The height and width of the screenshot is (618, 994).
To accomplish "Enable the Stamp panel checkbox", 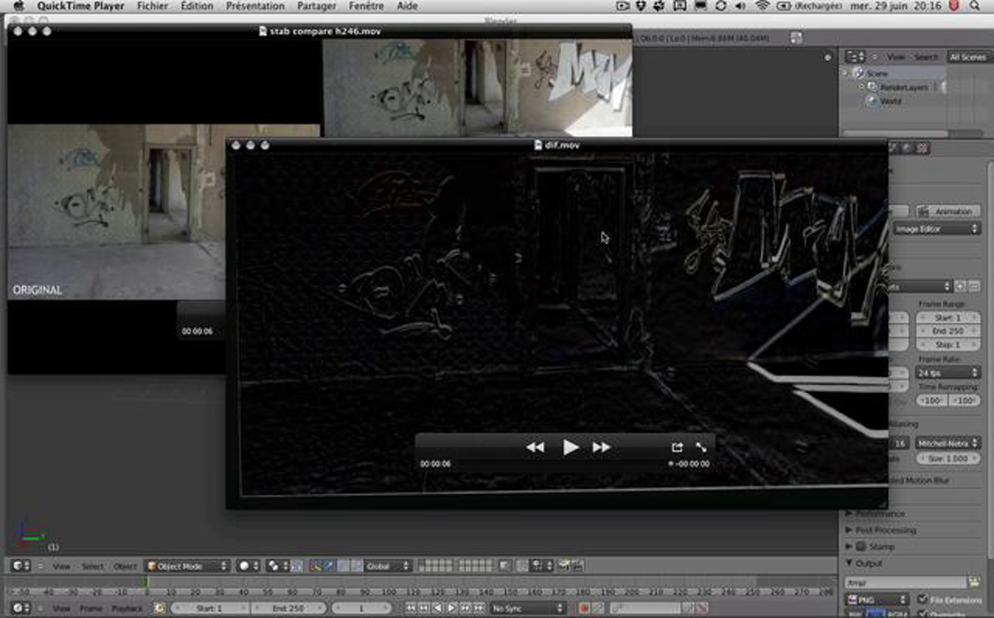I will [861, 546].
